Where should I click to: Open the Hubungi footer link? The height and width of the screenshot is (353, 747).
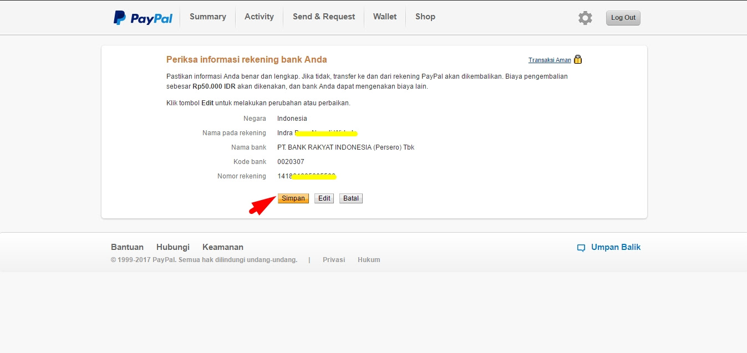click(x=173, y=247)
